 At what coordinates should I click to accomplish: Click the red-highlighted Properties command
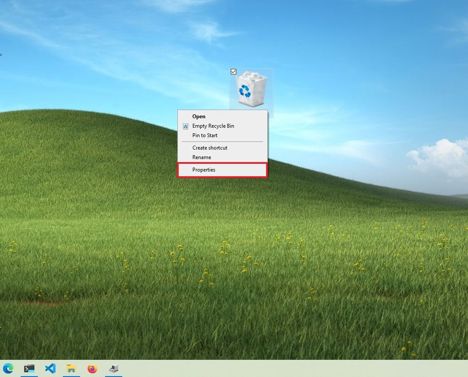pos(204,169)
